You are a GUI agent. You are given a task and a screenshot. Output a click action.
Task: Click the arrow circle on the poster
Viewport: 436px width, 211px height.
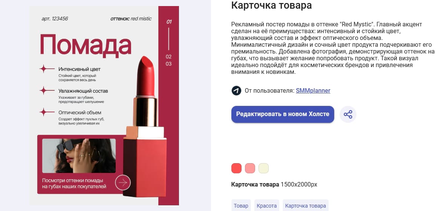point(123,183)
